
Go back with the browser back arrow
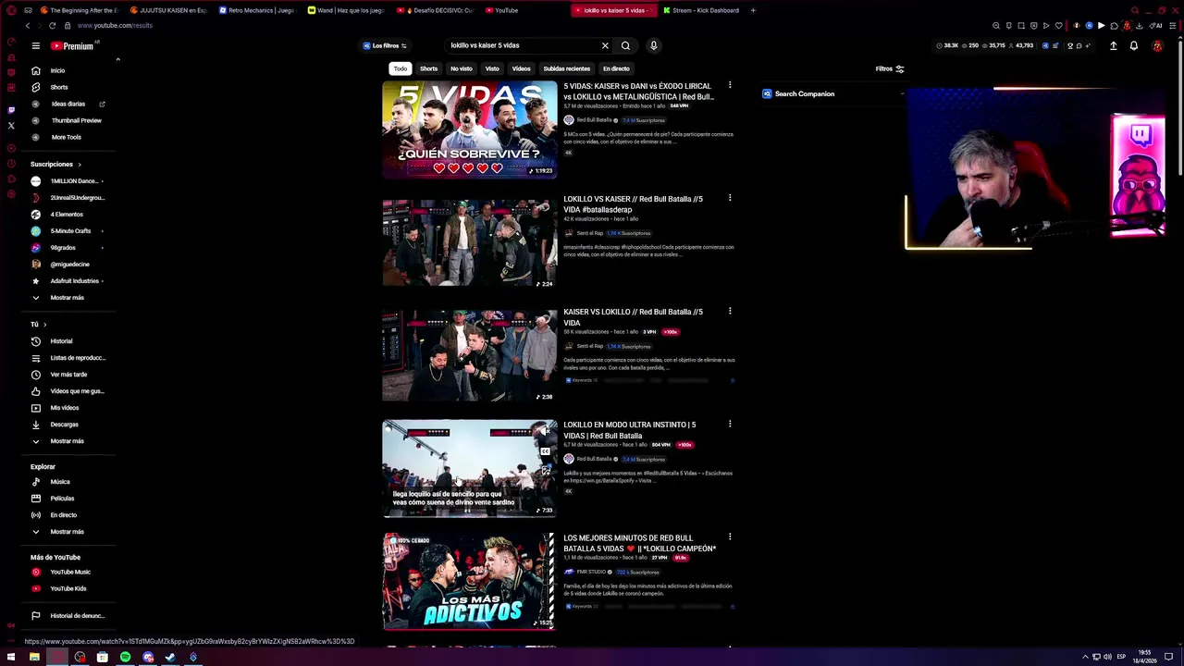point(28,26)
